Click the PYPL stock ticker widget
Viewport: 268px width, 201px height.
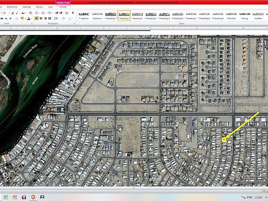click(x=252, y=197)
